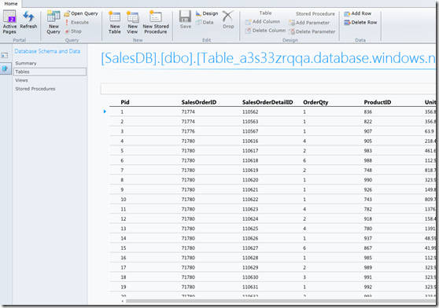
Task: Select ProductID cell 992
Action: tap(368, 287)
